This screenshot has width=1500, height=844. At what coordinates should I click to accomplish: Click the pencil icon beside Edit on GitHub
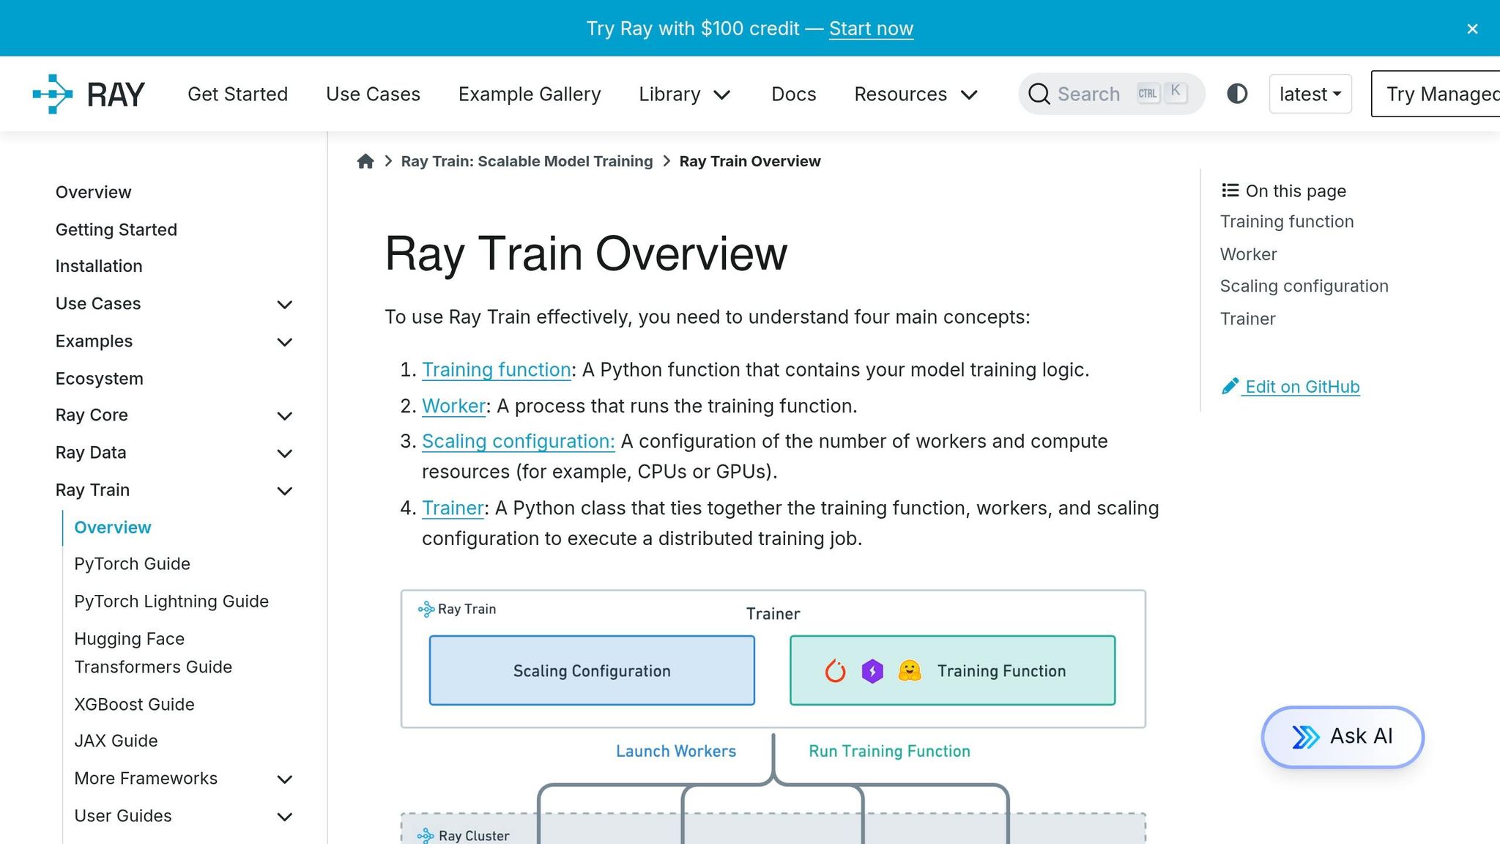tap(1230, 386)
